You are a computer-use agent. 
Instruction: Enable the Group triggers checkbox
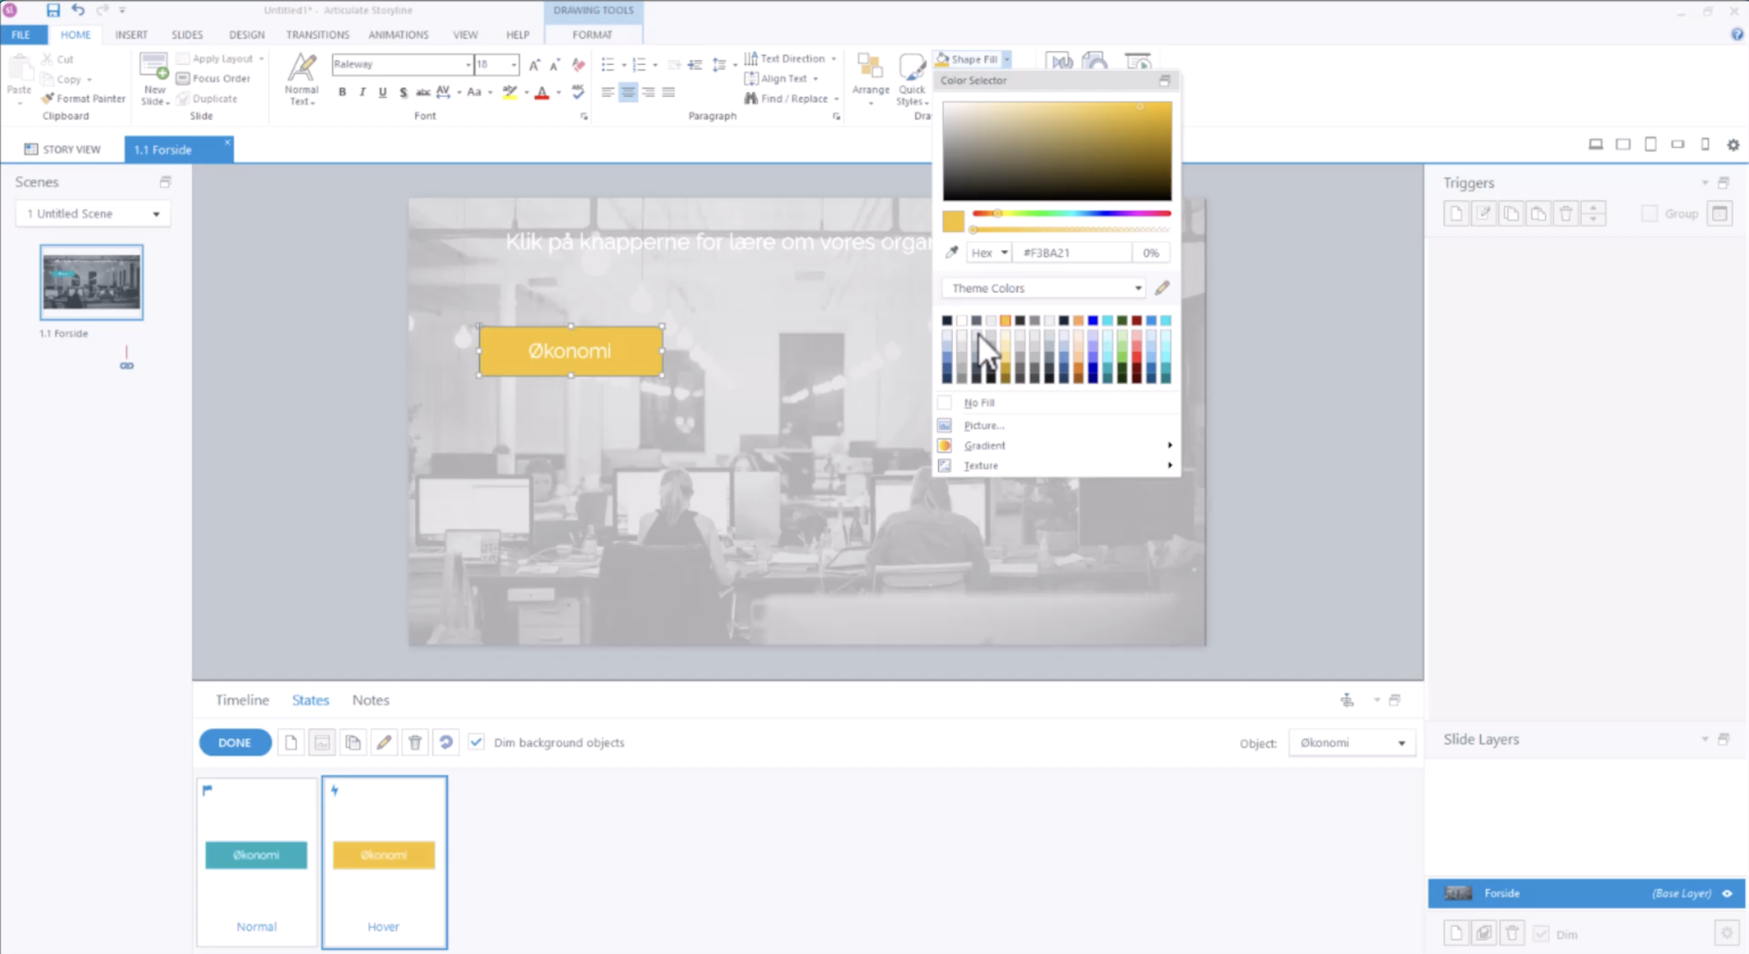coord(1649,214)
